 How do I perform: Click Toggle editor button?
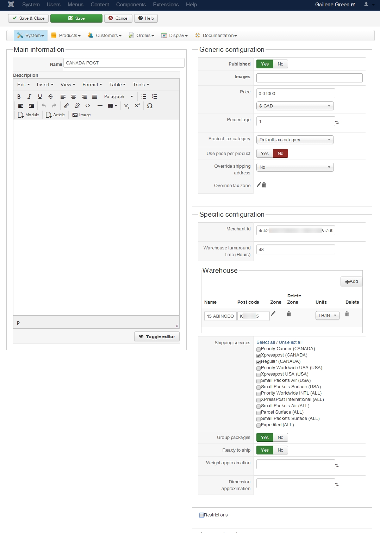tap(157, 336)
